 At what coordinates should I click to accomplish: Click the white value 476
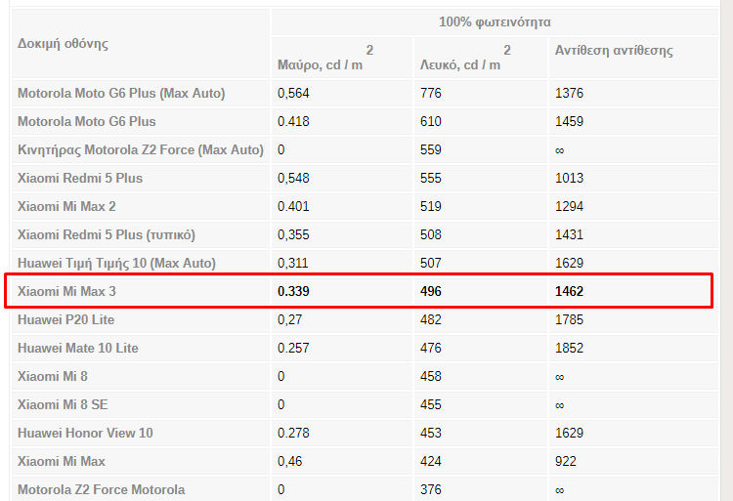pyautogui.click(x=431, y=349)
